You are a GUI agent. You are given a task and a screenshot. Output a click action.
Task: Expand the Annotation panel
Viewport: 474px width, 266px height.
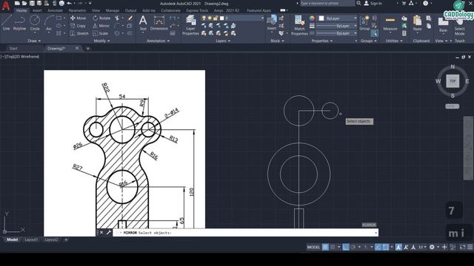click(158, 41)
